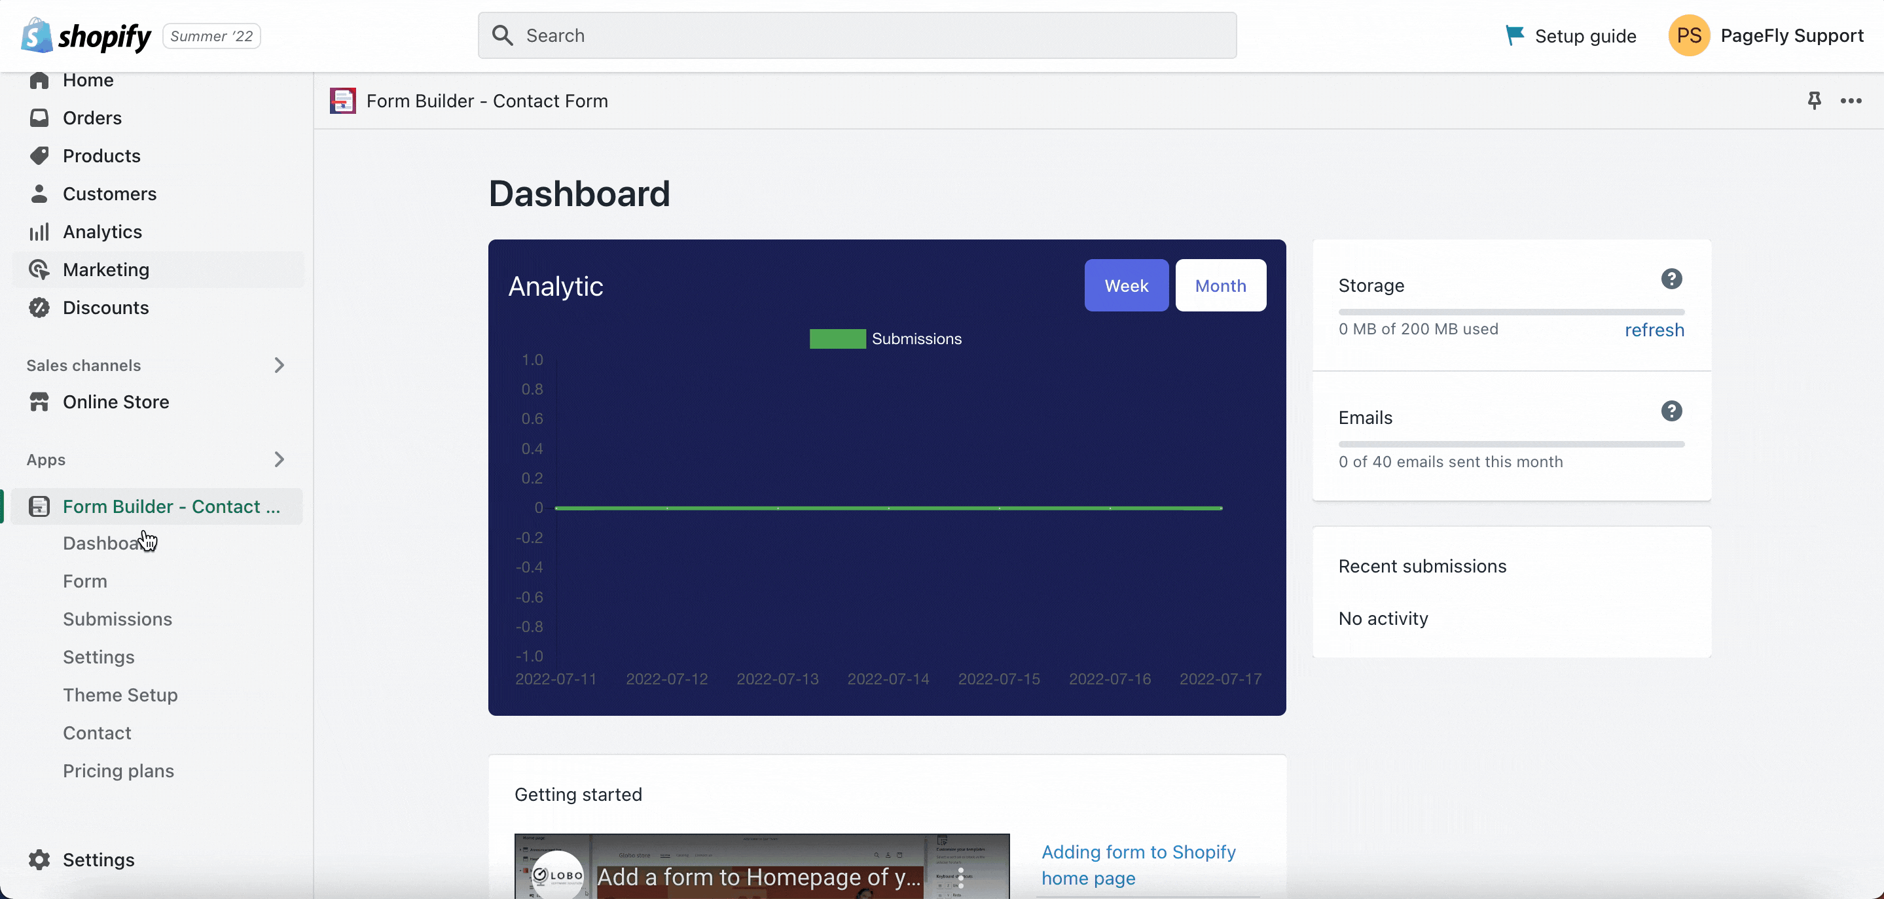This screenshot has width=1884, height=899.
Task: Select Form Builder - Contact app entry
Action: (x=157, y=506)
